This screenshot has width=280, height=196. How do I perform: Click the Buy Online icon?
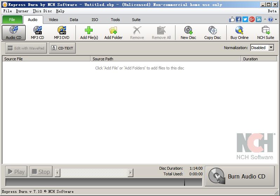pos(239,30)
